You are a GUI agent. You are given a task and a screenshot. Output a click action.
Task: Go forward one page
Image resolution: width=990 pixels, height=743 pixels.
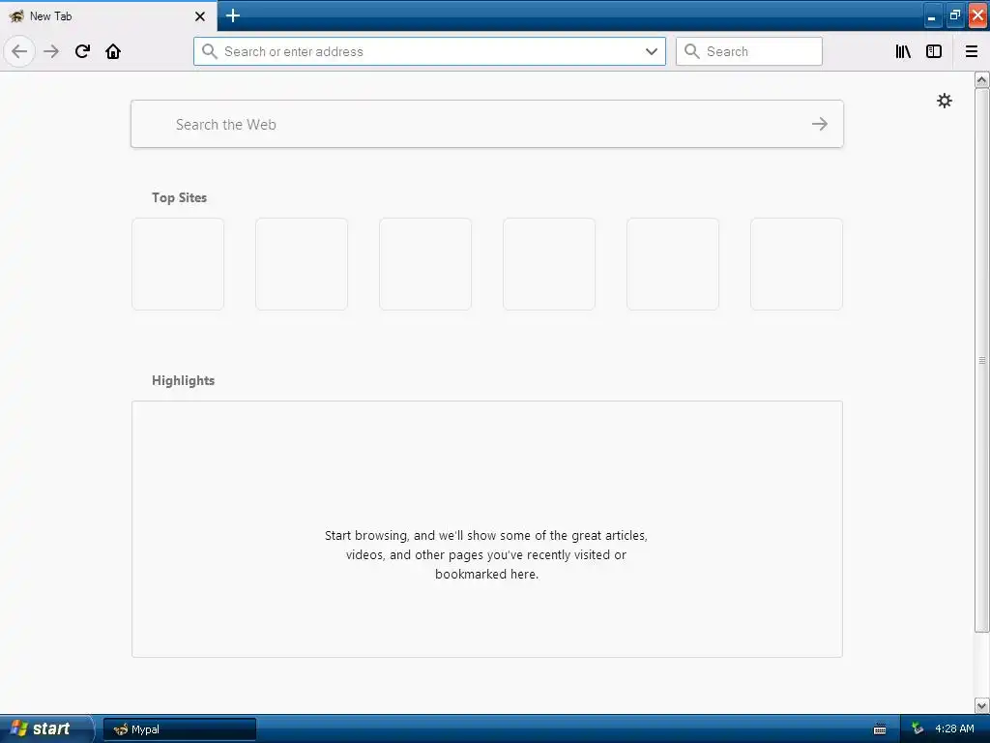point(51,51)
